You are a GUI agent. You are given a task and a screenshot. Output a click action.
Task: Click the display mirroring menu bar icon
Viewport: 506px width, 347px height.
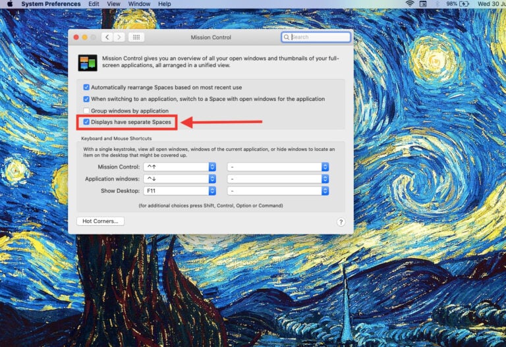click(x=423, y=4)
